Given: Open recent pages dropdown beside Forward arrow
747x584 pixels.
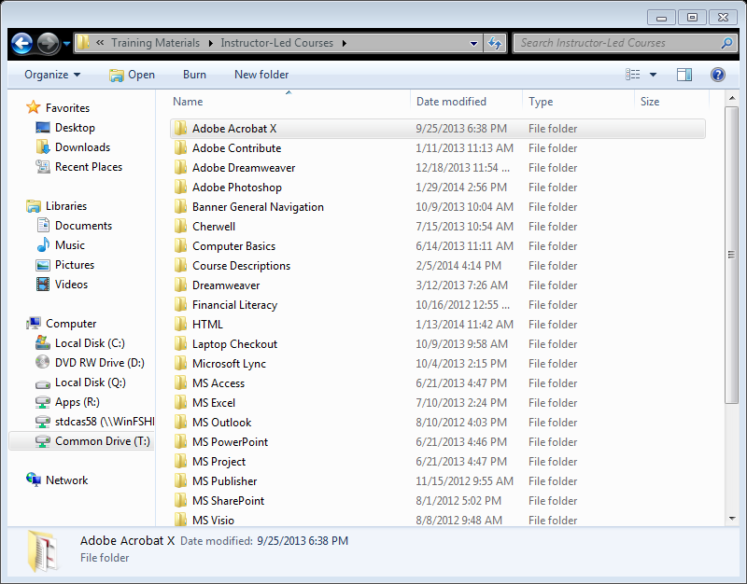Looking at the screenshot, I should coord(66,43).
